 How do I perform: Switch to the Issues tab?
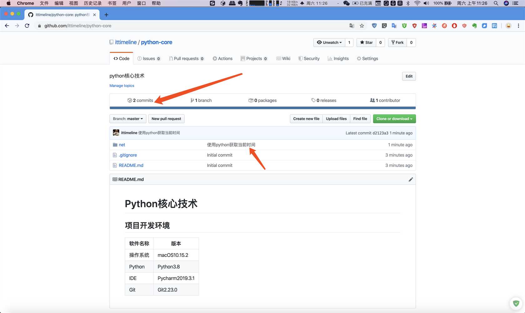point(149,58)
